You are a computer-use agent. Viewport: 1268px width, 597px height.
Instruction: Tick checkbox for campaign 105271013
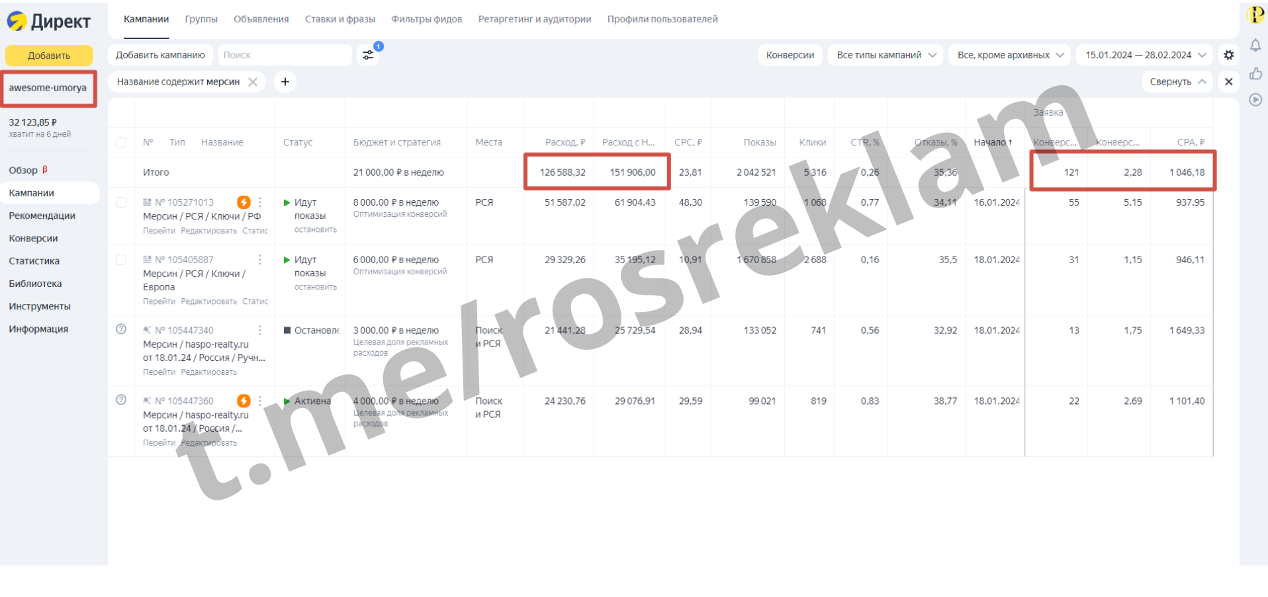[121, 202]
